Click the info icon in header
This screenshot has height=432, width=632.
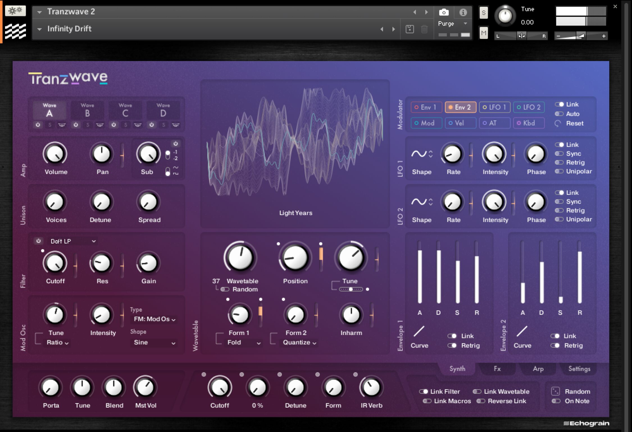tap(463, 12)
